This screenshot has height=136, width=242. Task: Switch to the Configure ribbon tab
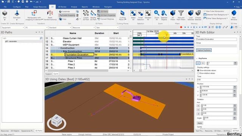[17, 7]
